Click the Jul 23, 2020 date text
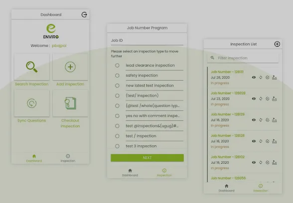The image size is (293, 203). click(x=220, y=99)
